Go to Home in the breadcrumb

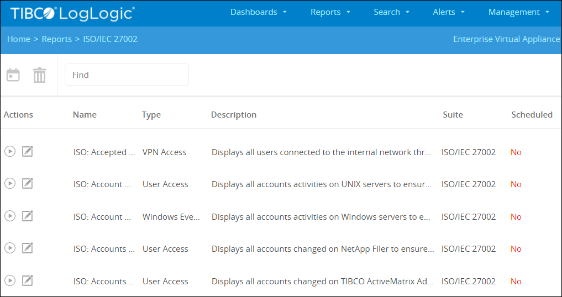point(19,39)
